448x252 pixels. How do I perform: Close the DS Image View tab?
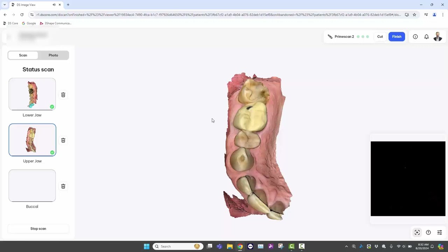coord(60,5)
